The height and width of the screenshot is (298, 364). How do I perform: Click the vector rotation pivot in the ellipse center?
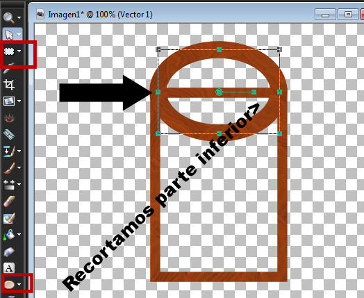point(219,92)
